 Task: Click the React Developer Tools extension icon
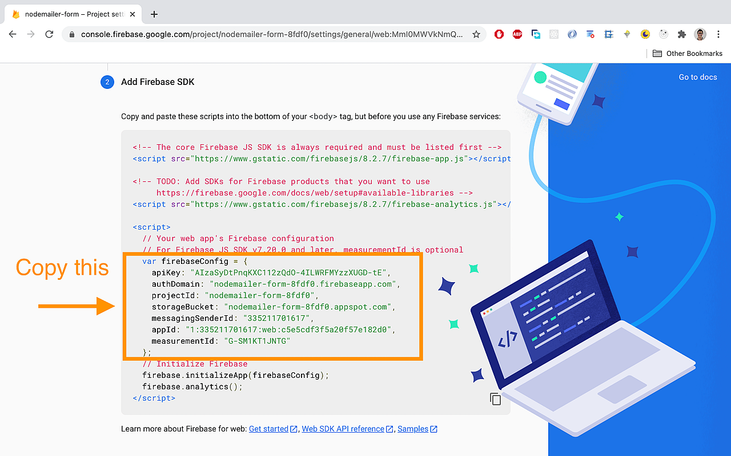tap(554, 34)
